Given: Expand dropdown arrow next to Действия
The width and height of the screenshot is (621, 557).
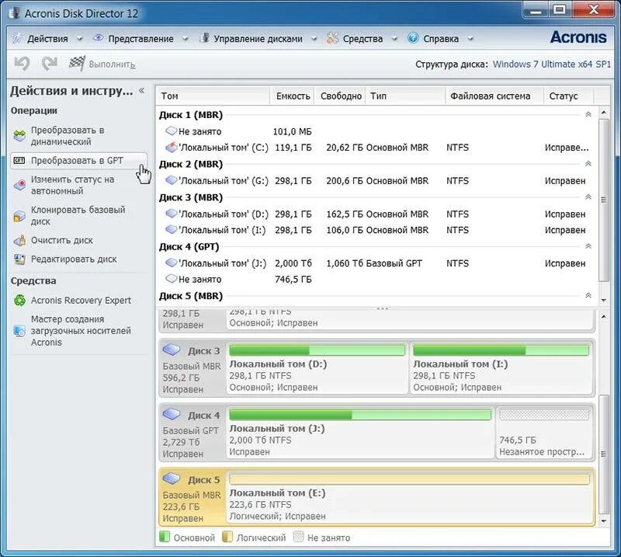Looking at the screenshot, I should 79,39.
